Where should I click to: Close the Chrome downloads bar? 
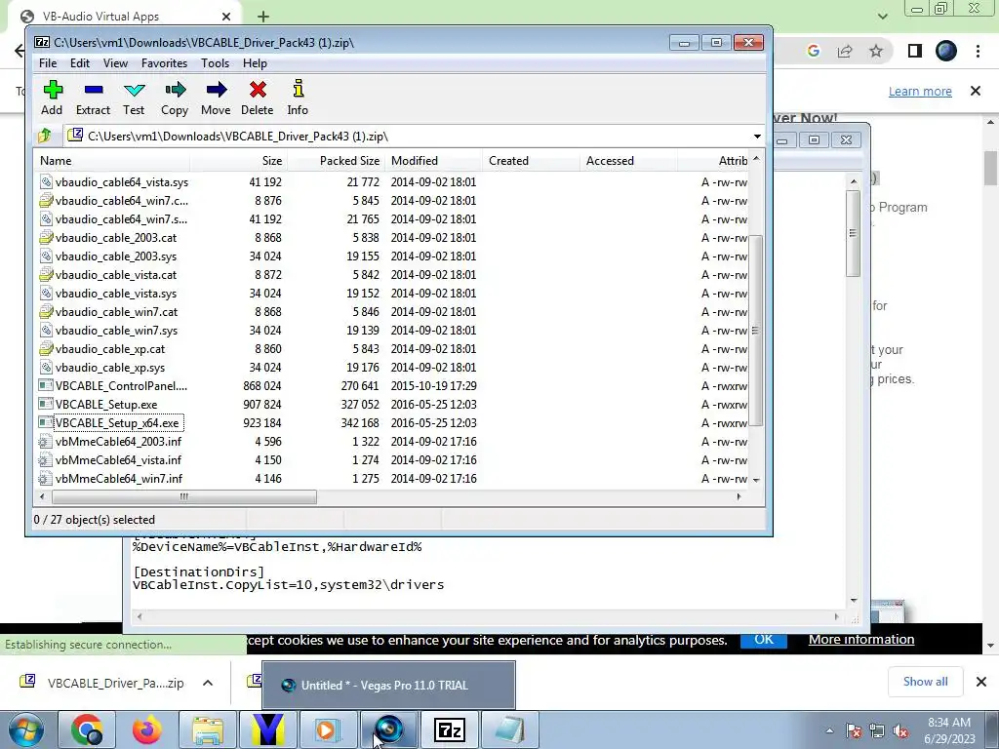(x=981, y=682)
